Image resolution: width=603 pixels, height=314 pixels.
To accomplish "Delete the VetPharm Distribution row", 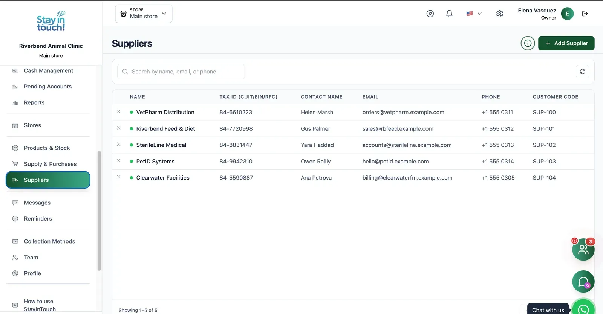I will tap(119, 112).
